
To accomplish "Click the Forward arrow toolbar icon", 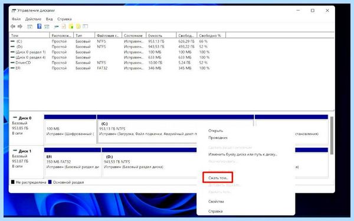I will [x=20, y=27].
